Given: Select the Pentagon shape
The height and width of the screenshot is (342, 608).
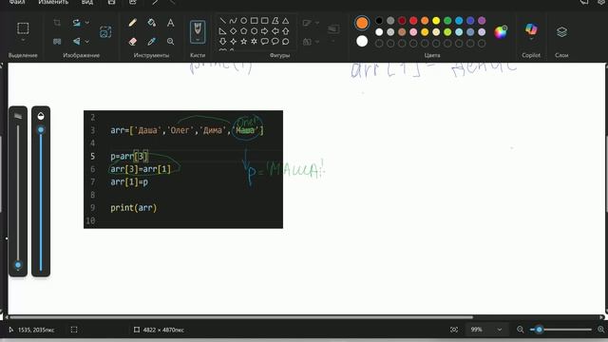Looking at the screenshot, I should (243, 31).
